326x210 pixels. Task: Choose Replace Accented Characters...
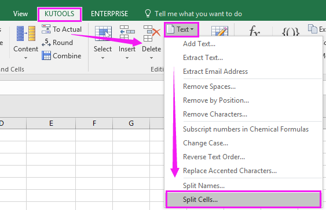point(243,171)
